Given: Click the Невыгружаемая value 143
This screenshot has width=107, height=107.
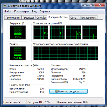Looking at the screenshot, I should point(42,92).
